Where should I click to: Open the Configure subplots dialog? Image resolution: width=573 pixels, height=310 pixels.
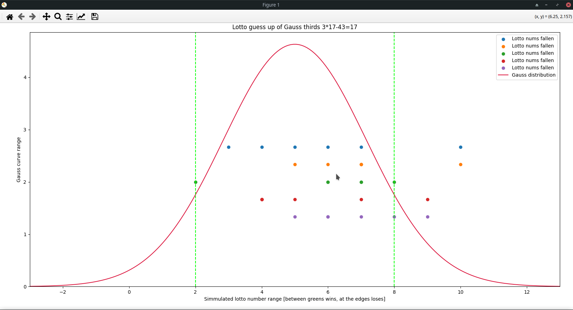pos(69,17)
